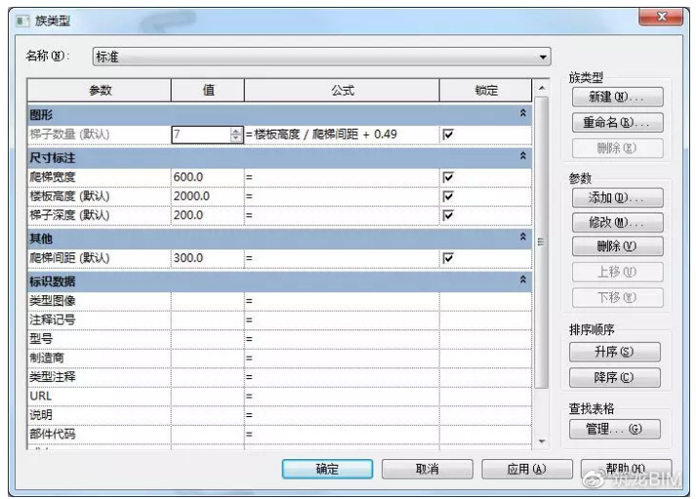Image resolution: width=696 pixels, height=499 pixels.
Task: Select the 型号 parameter row
Action: coord(279,339)
